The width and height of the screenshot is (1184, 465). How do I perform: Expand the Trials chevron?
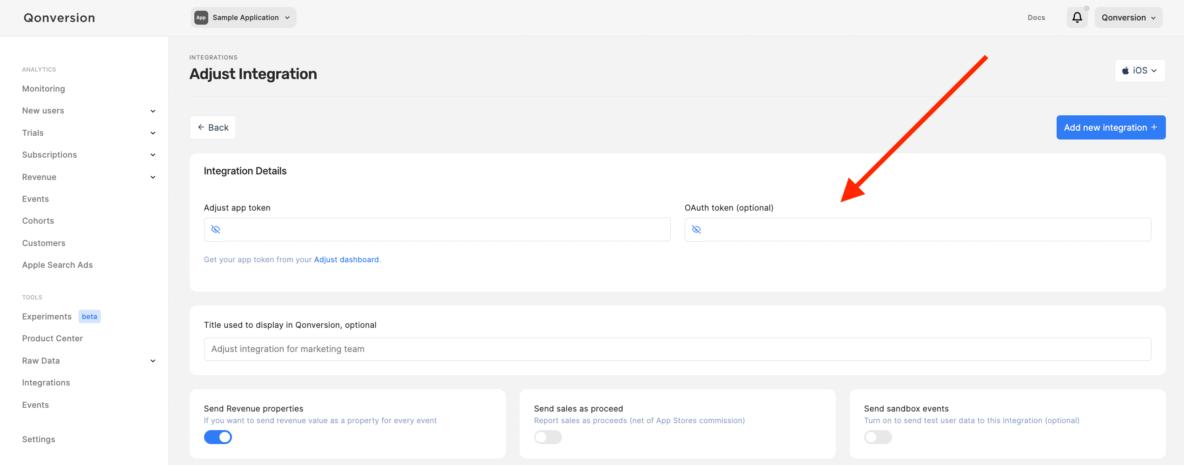[153, 133]
